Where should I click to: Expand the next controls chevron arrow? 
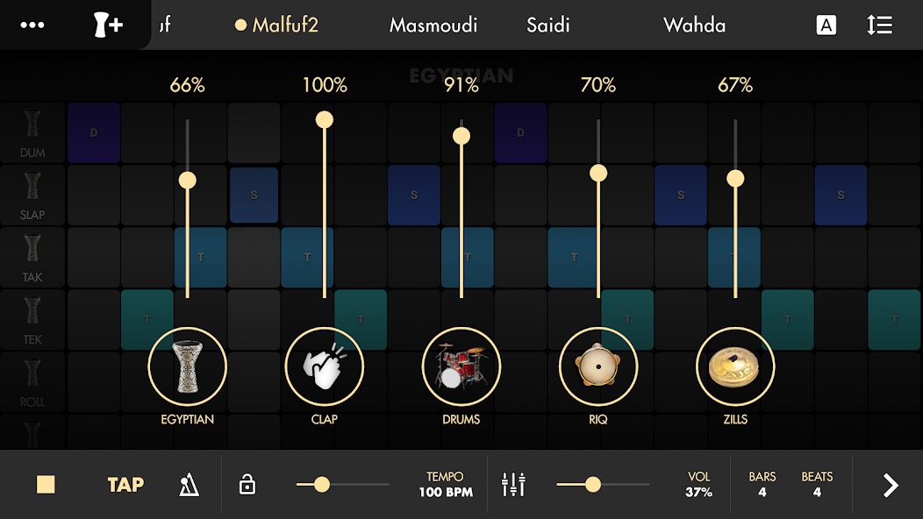pyautogui.click(x=891, y=485)
